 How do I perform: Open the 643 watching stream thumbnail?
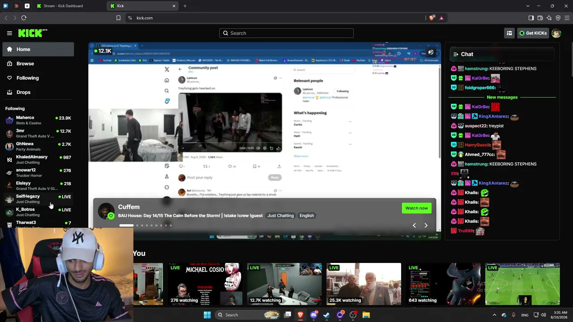(x=443, y=284)
